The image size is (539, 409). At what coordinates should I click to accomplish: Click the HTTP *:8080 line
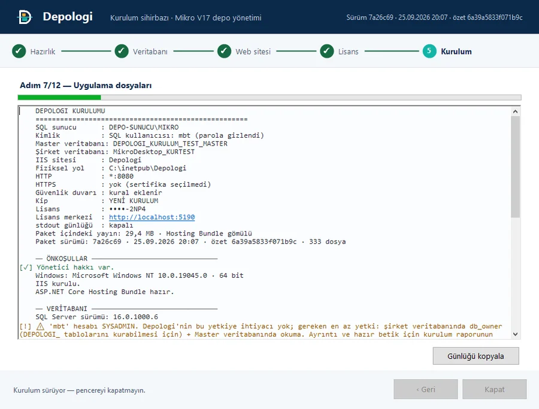point(84,176)
